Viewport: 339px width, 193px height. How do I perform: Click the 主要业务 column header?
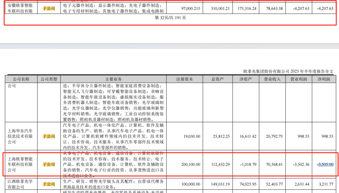(x=113, y=79)
